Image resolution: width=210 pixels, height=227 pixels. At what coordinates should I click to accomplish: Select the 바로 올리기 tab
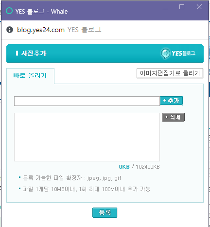click(x=30, y=76)
